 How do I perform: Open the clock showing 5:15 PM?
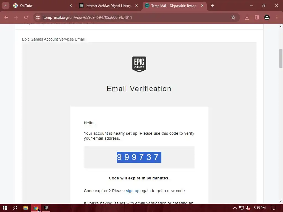pyautogui.click(x=260, y=208)
